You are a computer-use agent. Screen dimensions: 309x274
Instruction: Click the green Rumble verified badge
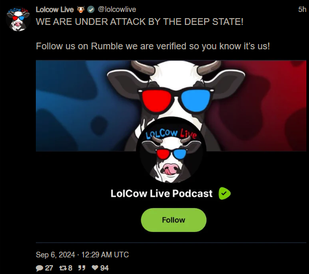click(224, 194)
